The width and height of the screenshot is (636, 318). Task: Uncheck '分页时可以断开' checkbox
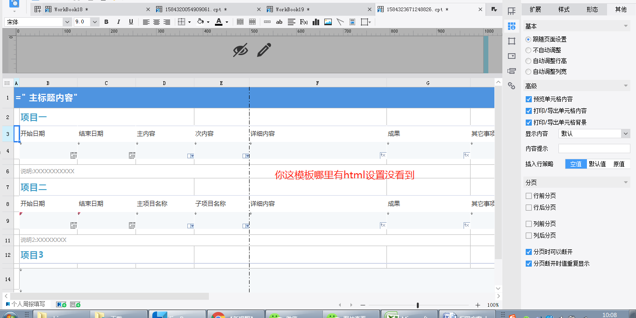tap(529, 252)
